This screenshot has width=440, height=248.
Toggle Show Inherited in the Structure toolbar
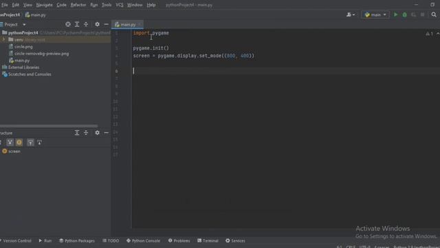coord(10,143)
